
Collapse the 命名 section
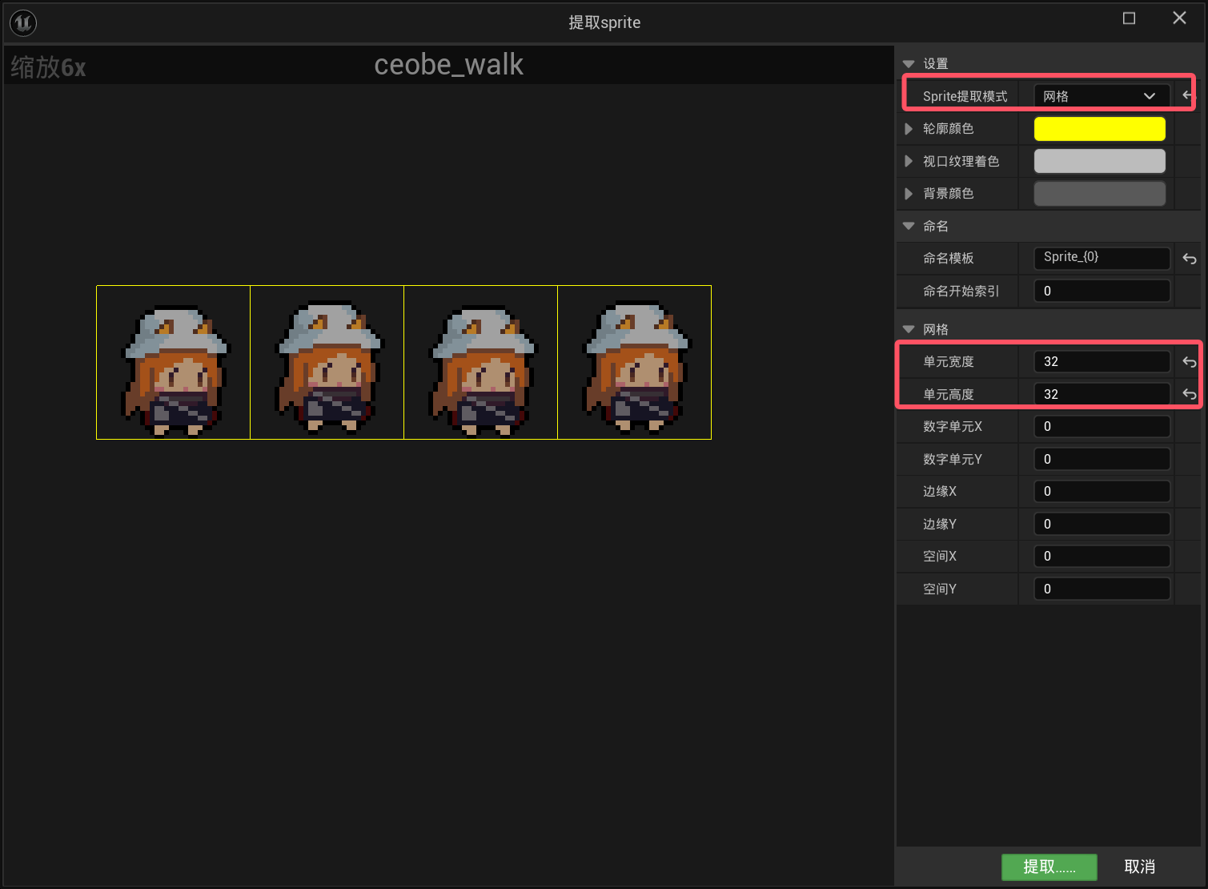click(x=909, y=226)
